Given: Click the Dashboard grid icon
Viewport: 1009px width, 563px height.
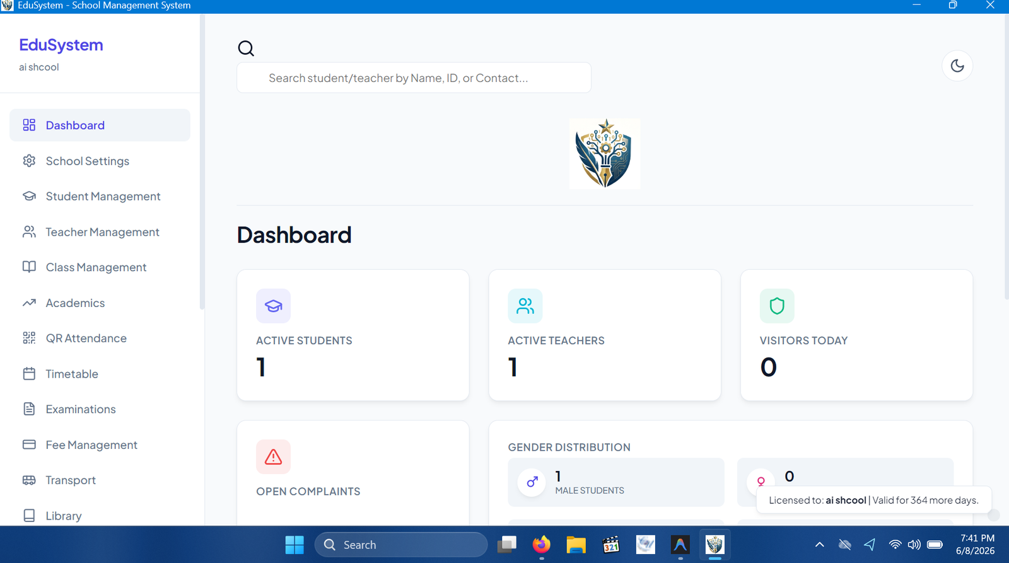Looking at the screenshot, I should coord(29,125).
